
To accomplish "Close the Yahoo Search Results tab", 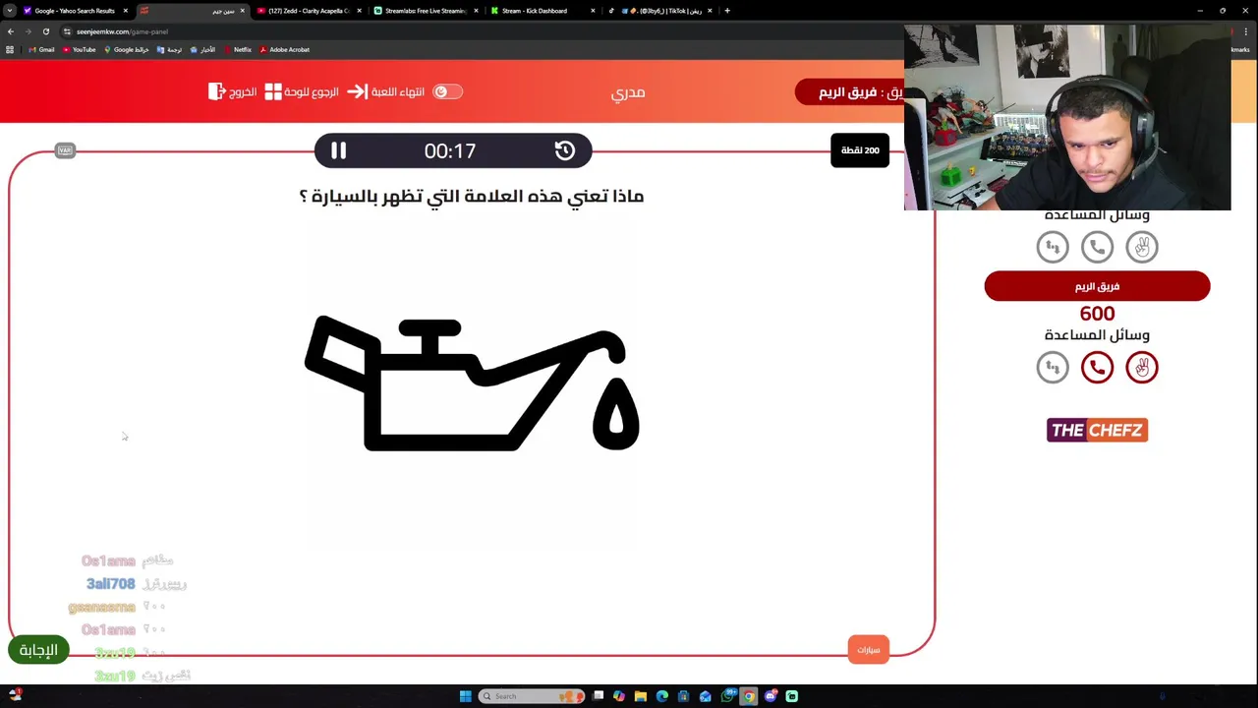I will [x=125, y=11].
